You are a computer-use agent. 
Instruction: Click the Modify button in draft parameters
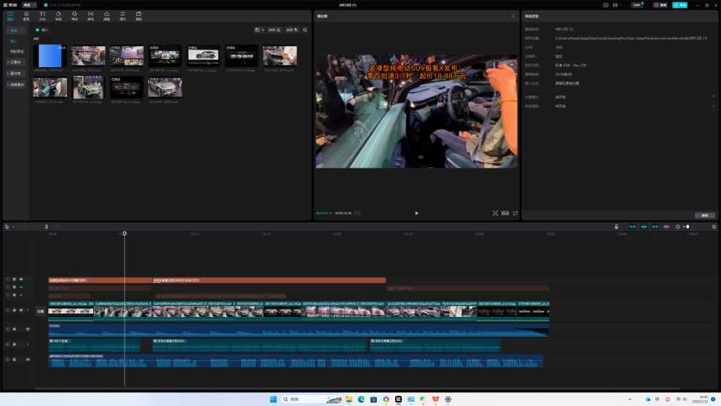point(704,215)
